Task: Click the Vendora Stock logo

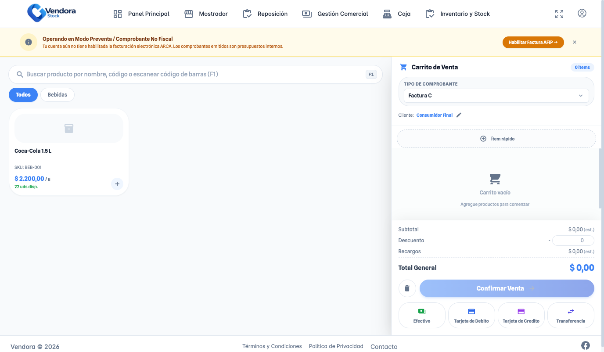Action: (51, 13)
